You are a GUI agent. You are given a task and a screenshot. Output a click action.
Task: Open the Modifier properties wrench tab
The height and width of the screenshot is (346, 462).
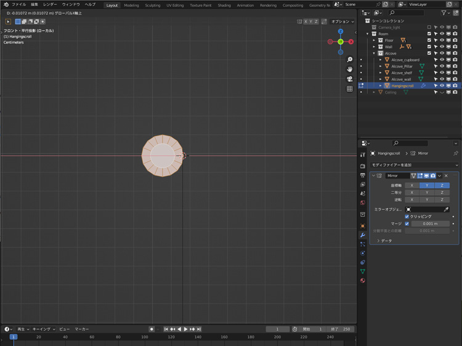click(363, 235)
